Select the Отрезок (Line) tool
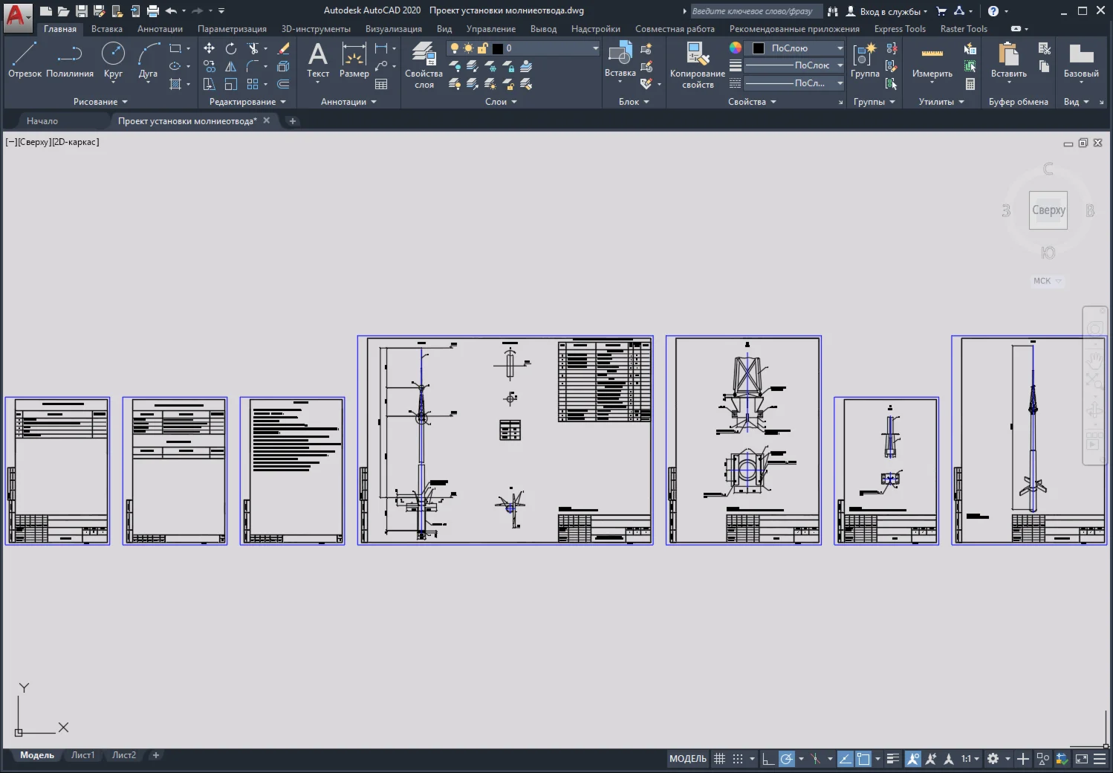The height and width of the screenshot is (773, 1113). (25, 59)
